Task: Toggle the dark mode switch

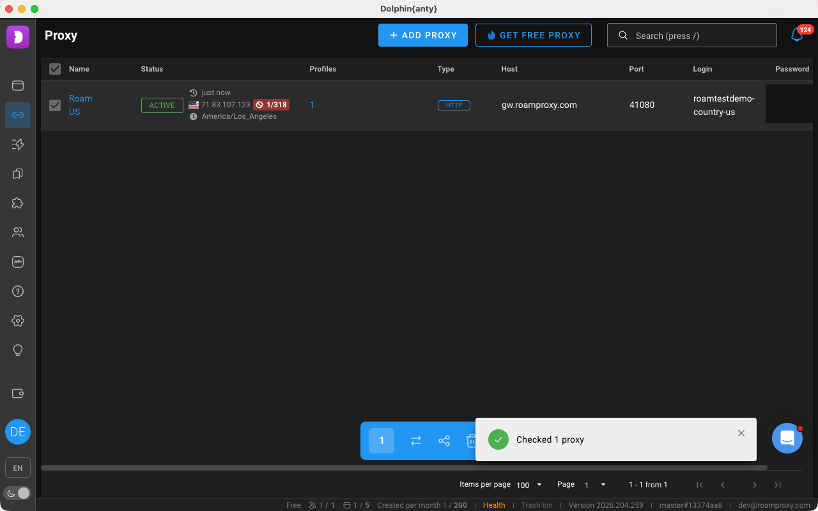Action: tap(18, 493)
